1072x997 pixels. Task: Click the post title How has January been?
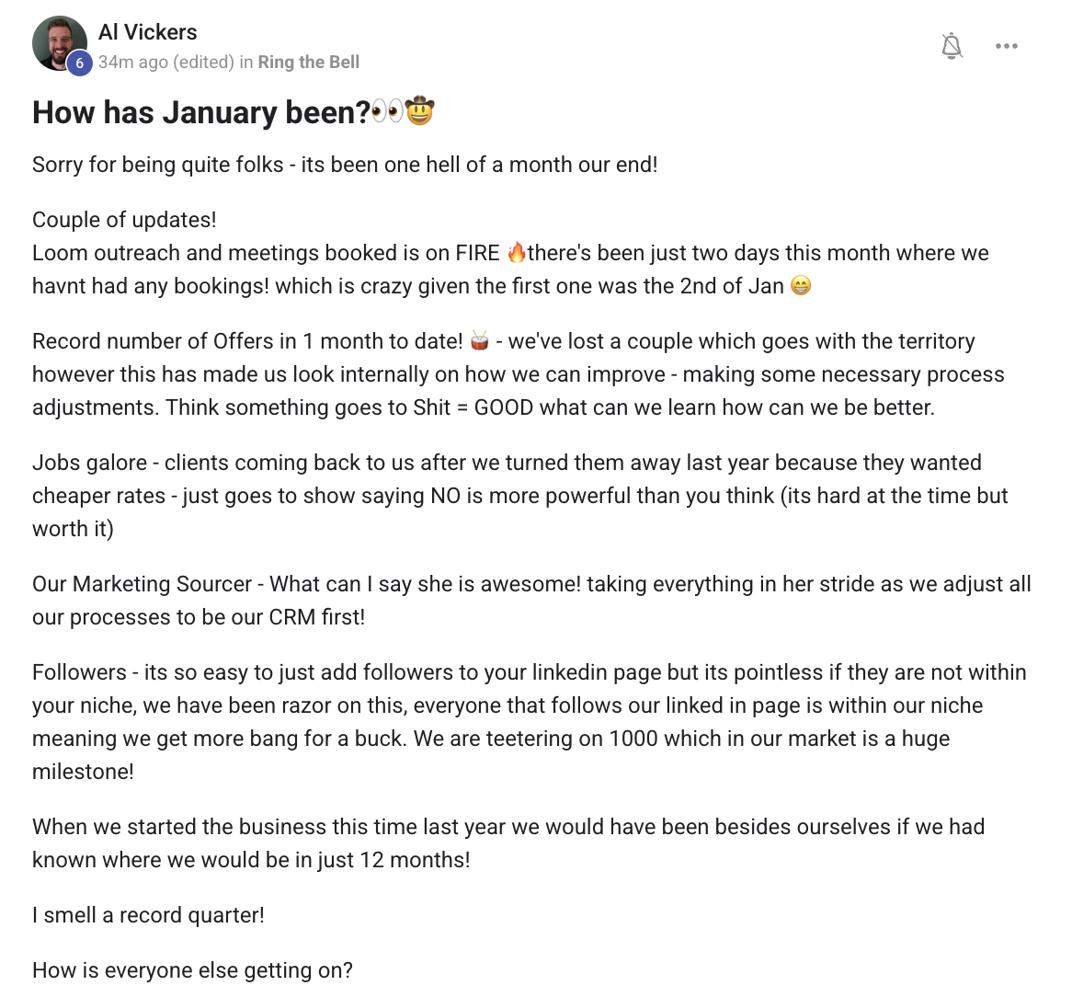(x=200, y=112)
